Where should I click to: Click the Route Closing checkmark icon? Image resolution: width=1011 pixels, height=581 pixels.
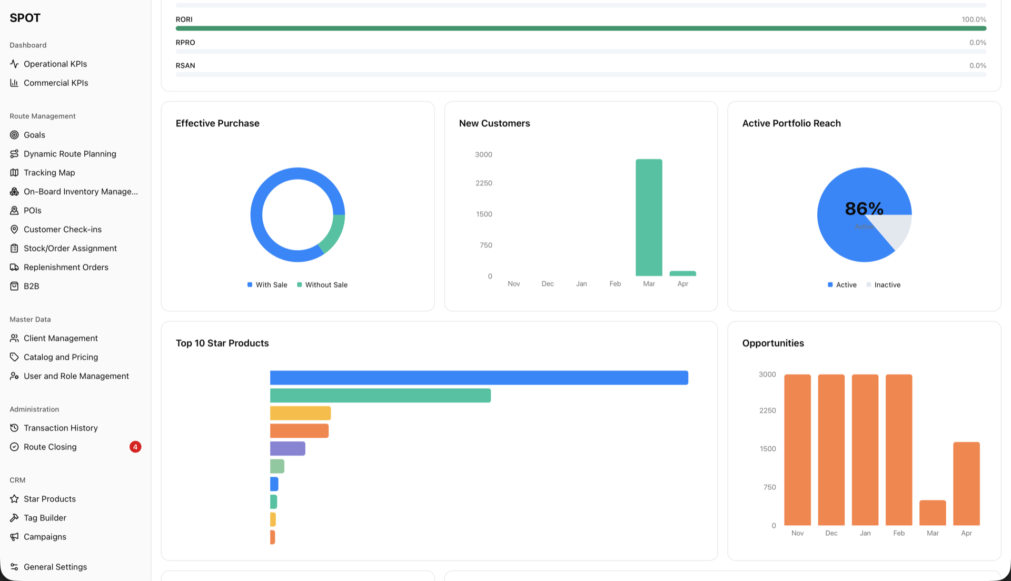click(14, 447)
